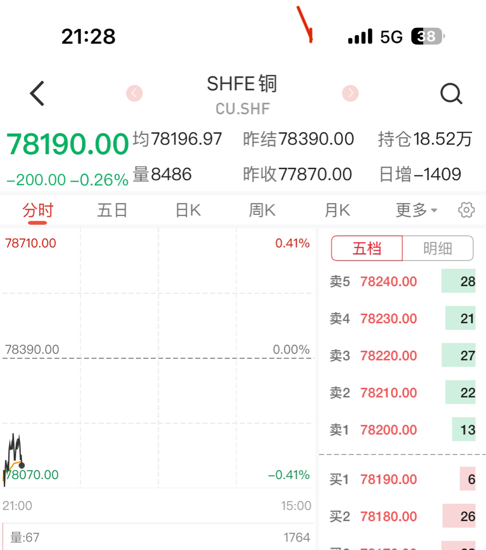
Task: Tap the 卖5 volume bar showing 28
Action: 458,281
